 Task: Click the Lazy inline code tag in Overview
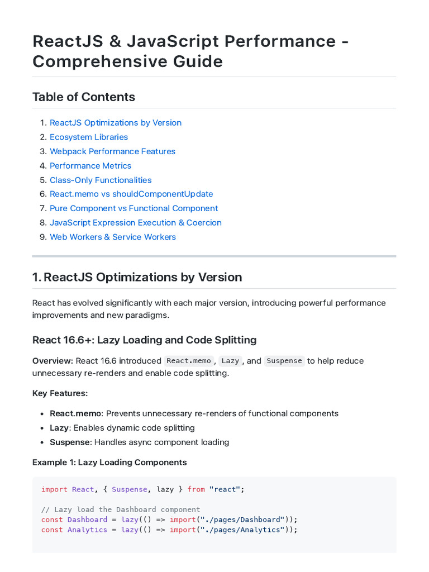pyautogui.click(x=230, y=361)
